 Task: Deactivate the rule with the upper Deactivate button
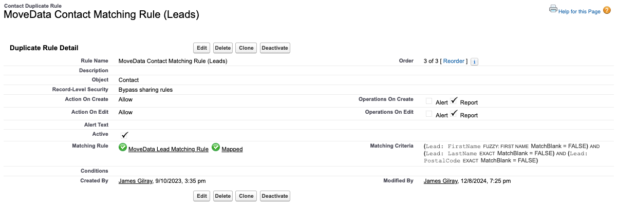click(x=275, y=48)
